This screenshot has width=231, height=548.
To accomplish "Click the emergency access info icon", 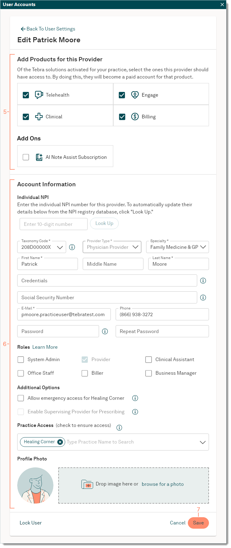I will click(x=135, y=398).
